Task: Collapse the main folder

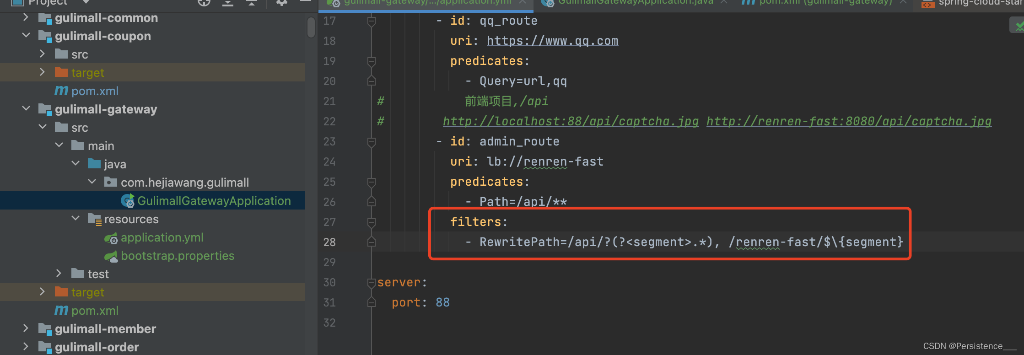Action: (x=59, y=145)
